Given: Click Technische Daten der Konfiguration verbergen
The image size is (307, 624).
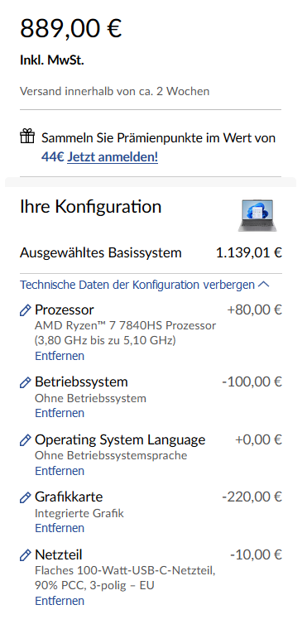Looking at the screenshot, I should click(x=137, y=285).
